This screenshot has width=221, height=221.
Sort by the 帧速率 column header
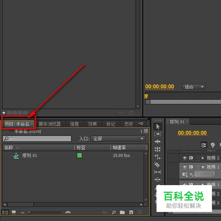119,147
